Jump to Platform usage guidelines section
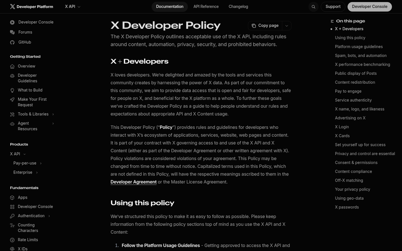Image resolution: width=402 pixels, height=251 pixels. click(x=359, y=47)
